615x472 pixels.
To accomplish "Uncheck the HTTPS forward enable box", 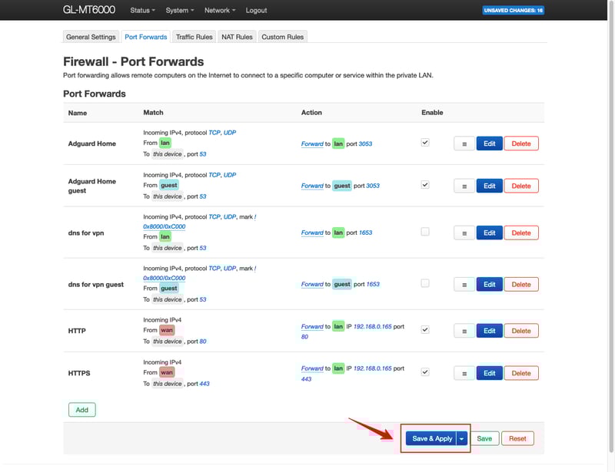I will click(425, 372).
